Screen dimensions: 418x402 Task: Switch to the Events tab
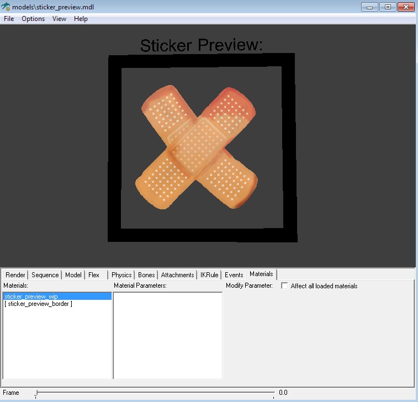pyautogui.click(x=234, y=275)
